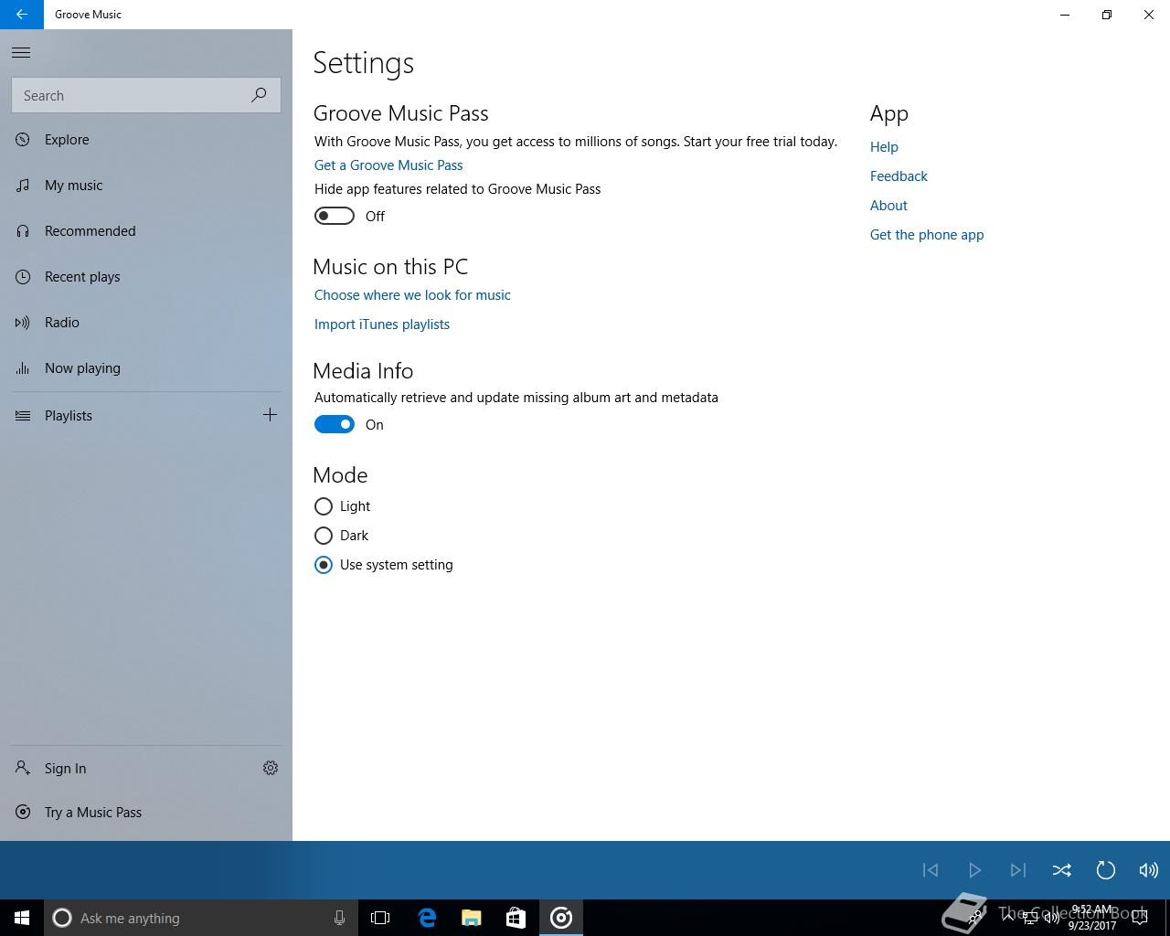Go to My music
The image size is (1170, 936).
coord(146,186)
